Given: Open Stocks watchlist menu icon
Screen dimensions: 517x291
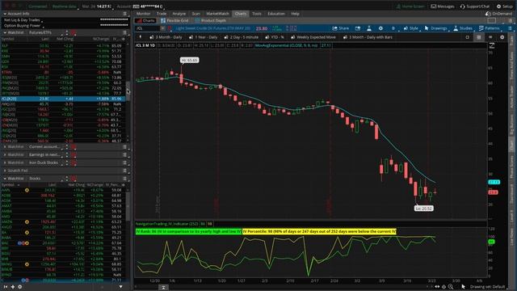Looking at the screenshot, I should coord(124,179).
